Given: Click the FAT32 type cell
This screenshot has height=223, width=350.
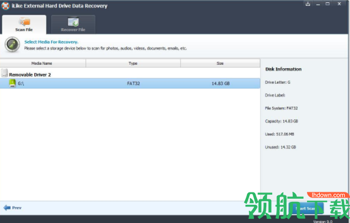Looking at the screenshot, I should click(133, 84).
